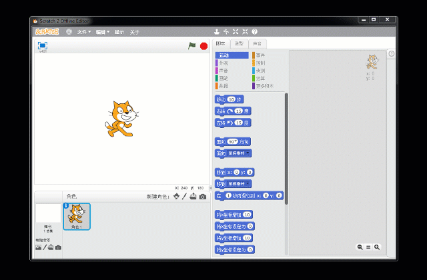Switch to the 脚本 scripts tab
Viewport: 427px width, 280px height.
(221, 43)
